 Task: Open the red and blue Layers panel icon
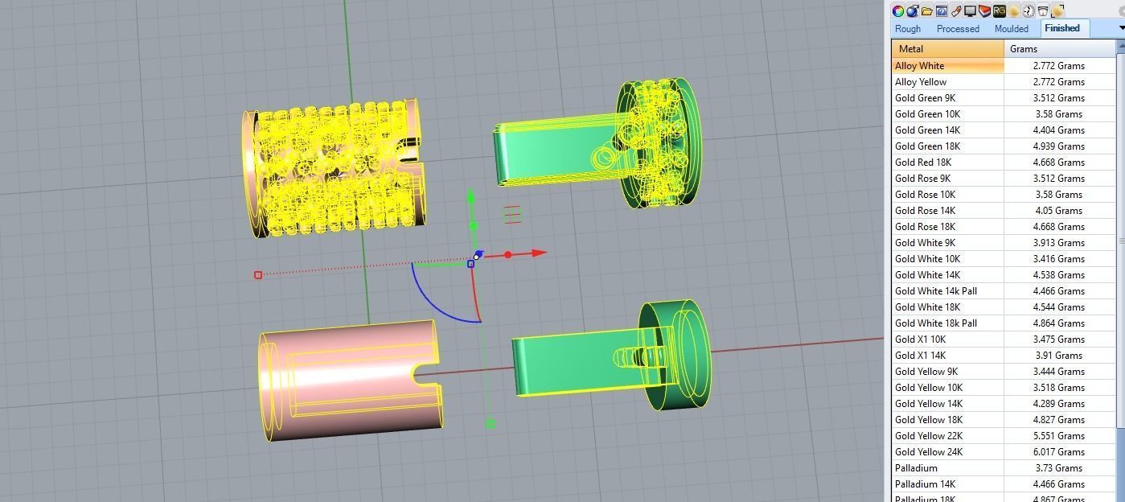984,10
